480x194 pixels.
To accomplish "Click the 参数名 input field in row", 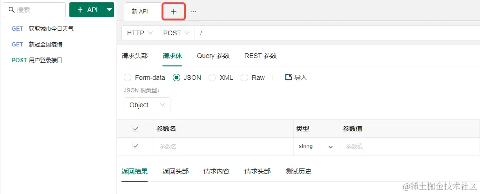I will 223,146.
